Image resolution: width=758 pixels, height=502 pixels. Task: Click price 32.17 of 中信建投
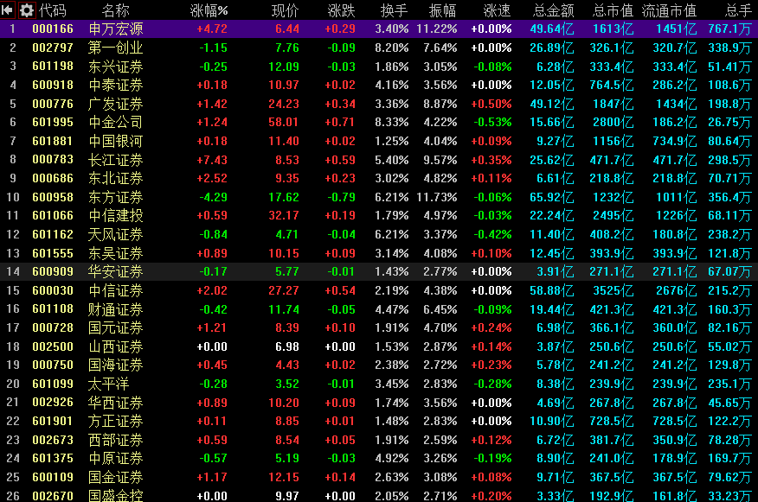284,215
